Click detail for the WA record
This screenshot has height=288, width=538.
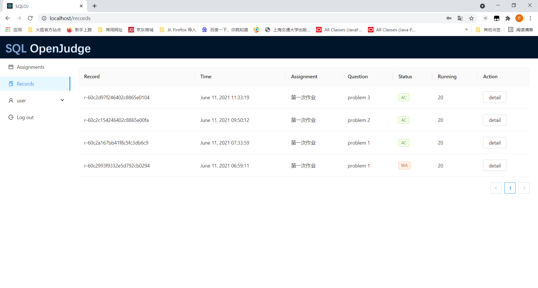coord(494,165)
